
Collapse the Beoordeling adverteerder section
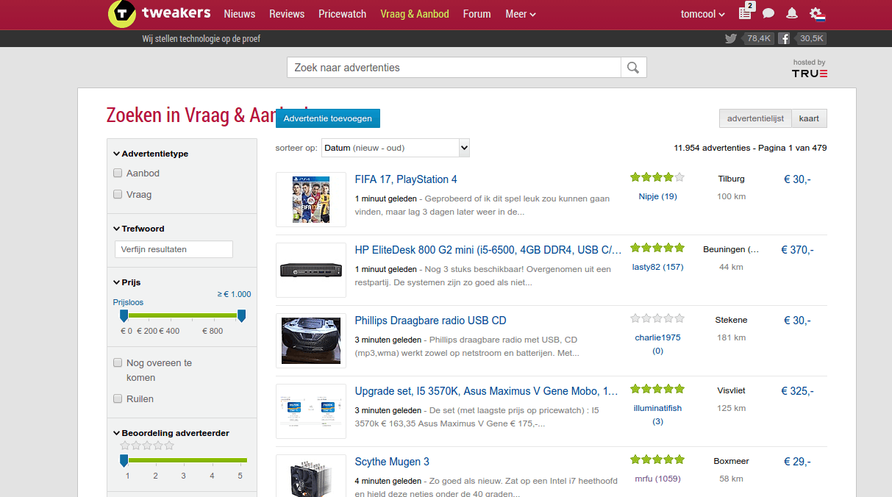[171, 433]
